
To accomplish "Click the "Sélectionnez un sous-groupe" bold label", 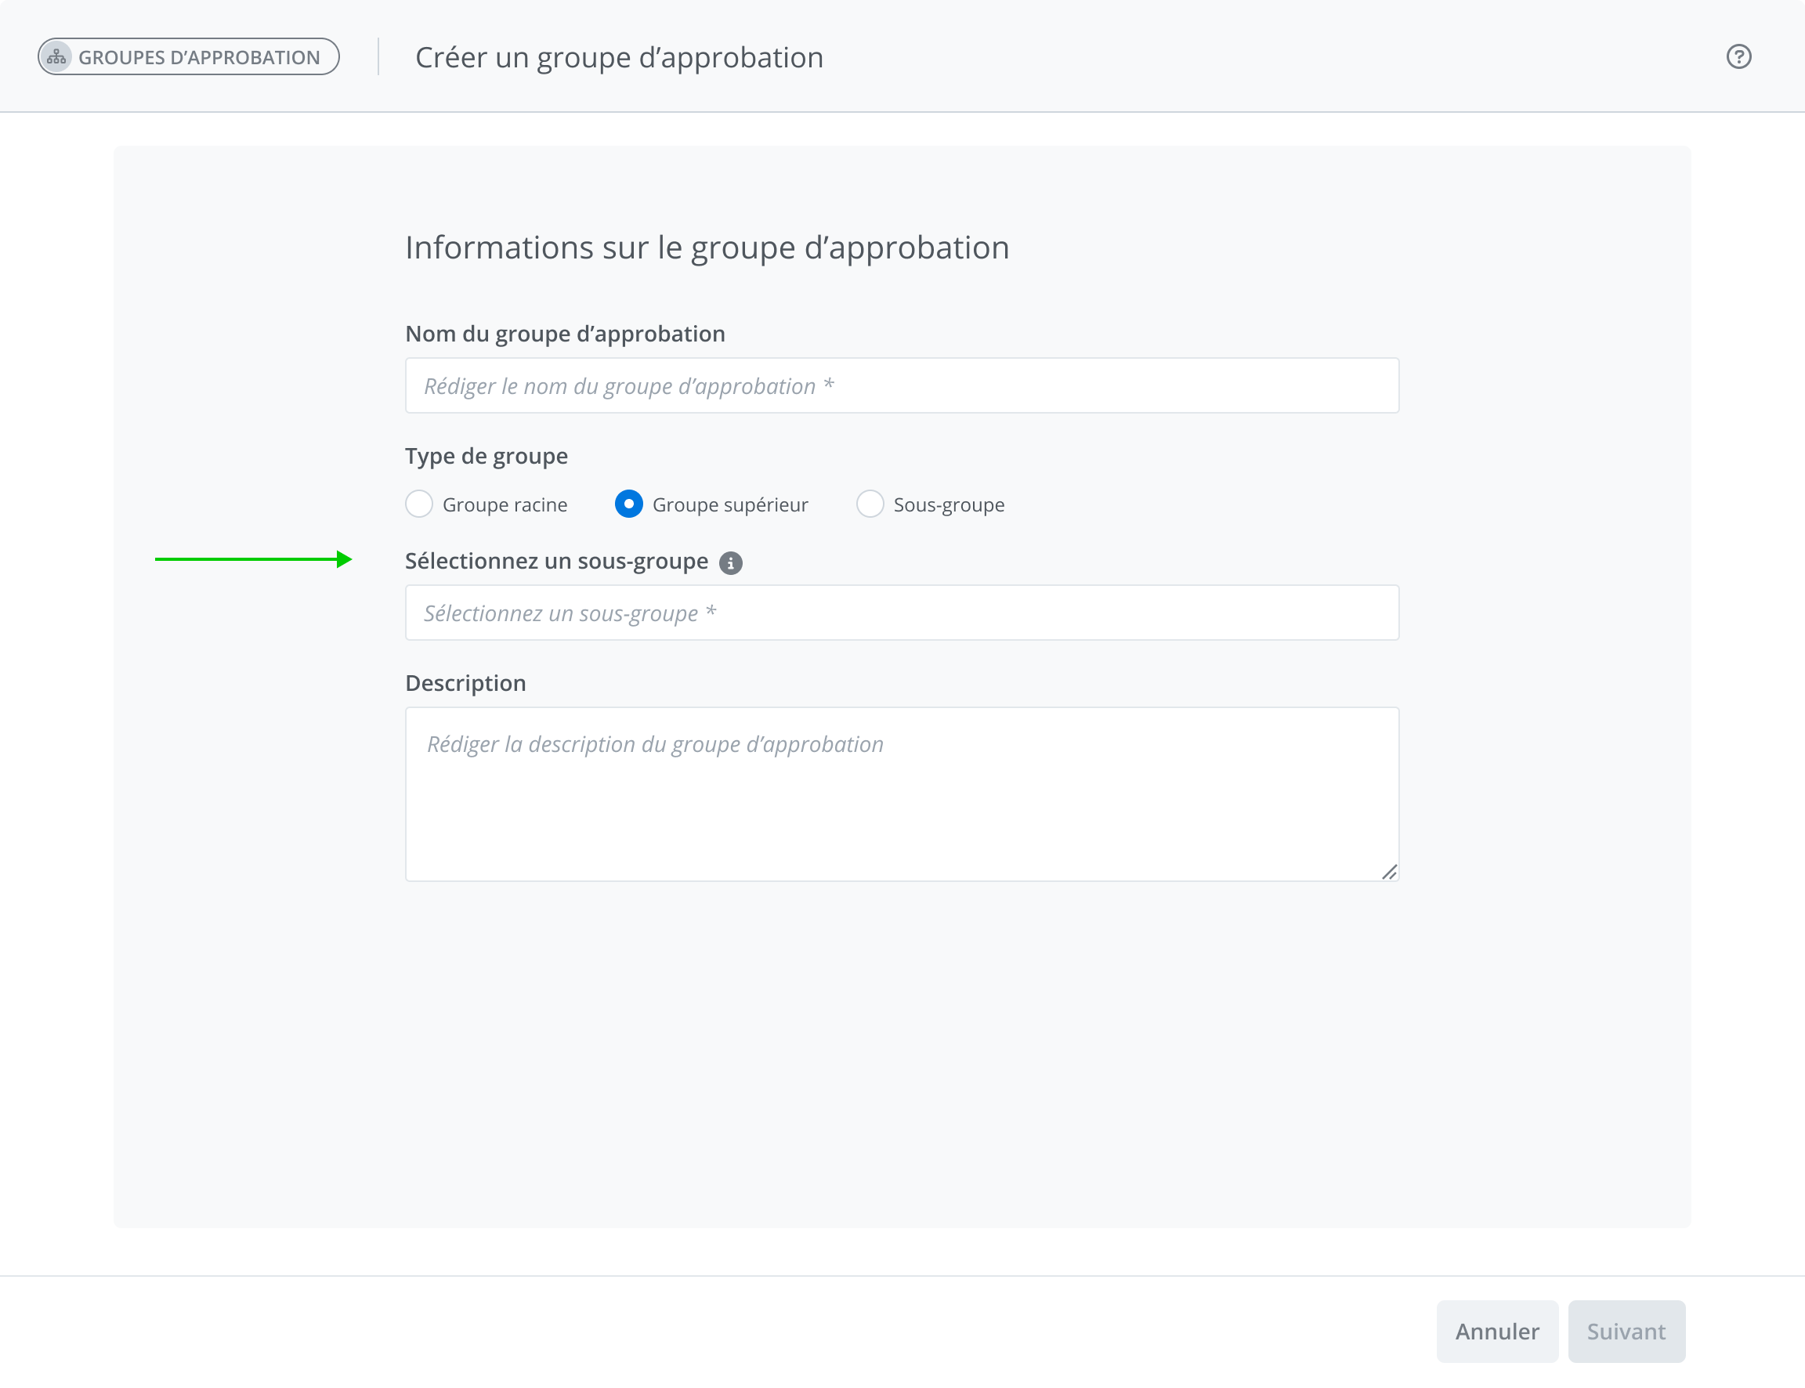I will (x=556, y=562).
